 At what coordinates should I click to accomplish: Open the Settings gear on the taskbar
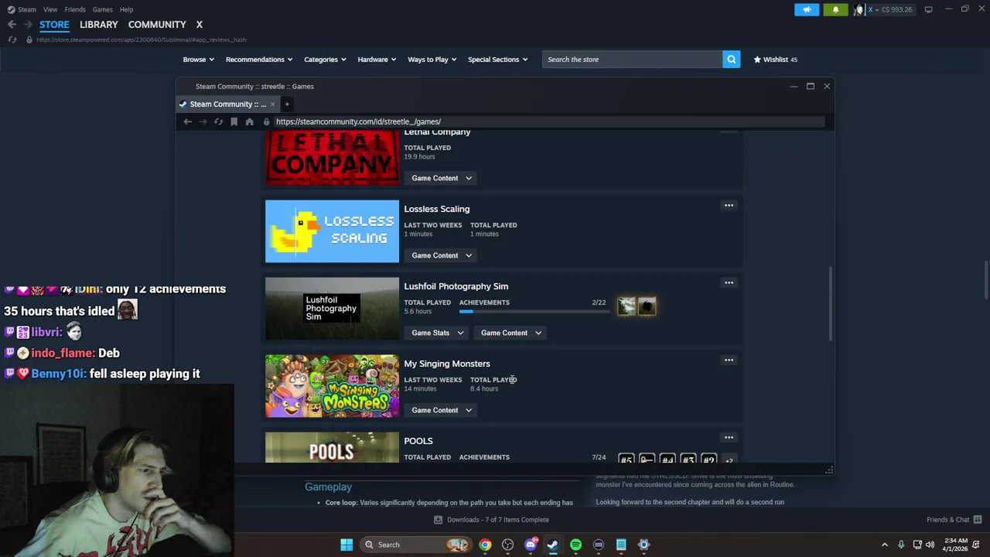(643, 545)
